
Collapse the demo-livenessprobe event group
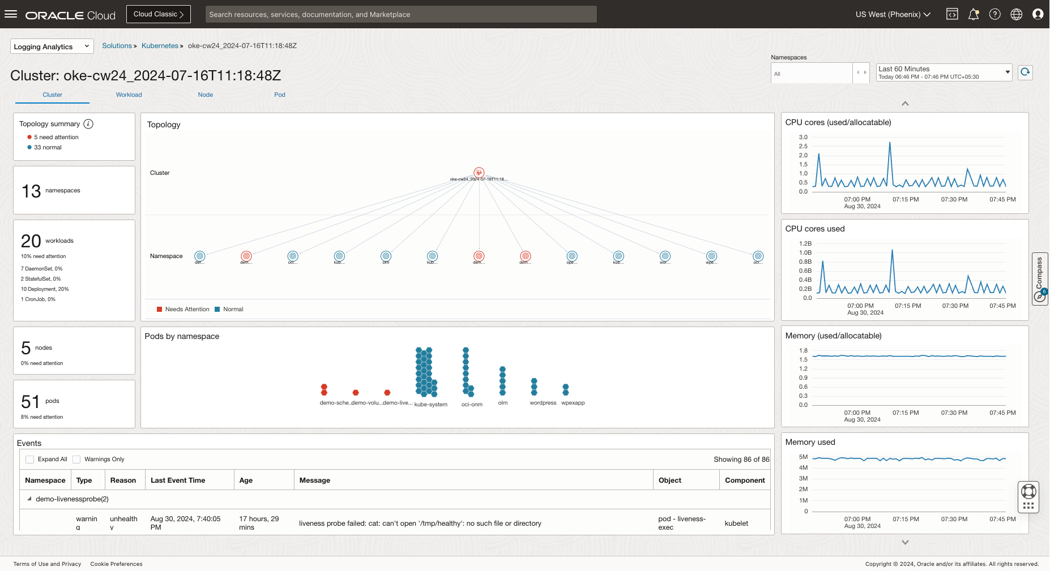pyautogui.click(x=29, y=499)
